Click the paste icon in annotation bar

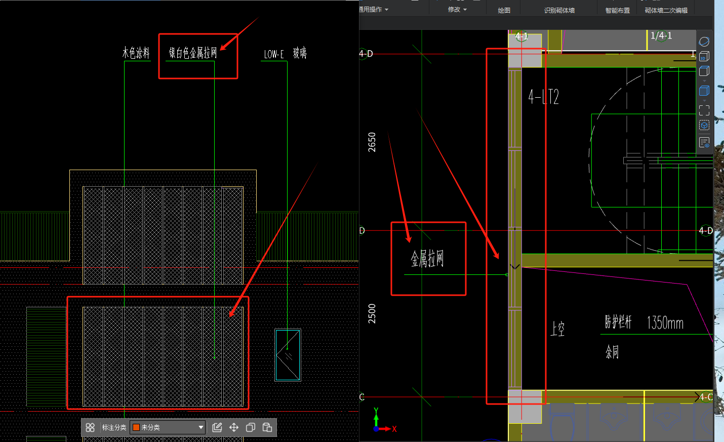click(267, 427)
